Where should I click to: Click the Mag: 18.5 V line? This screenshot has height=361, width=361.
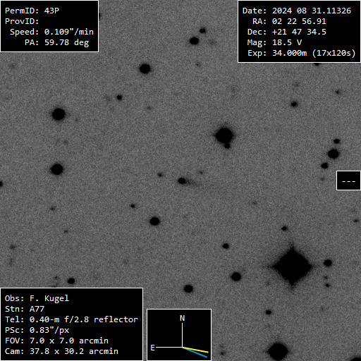[274, 42]
